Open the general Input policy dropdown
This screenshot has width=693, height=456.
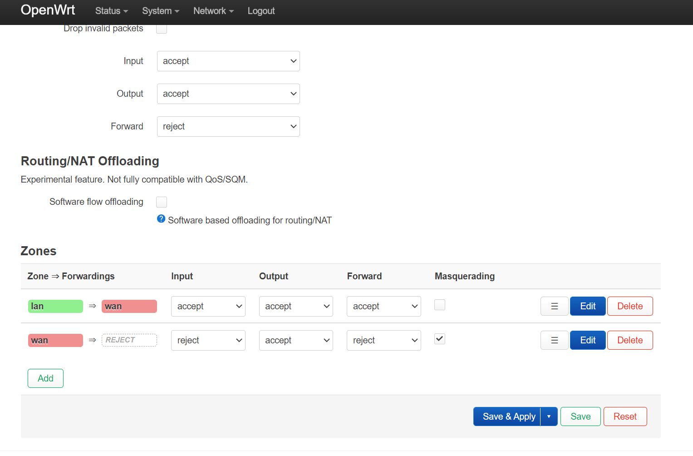click(228, 61)
